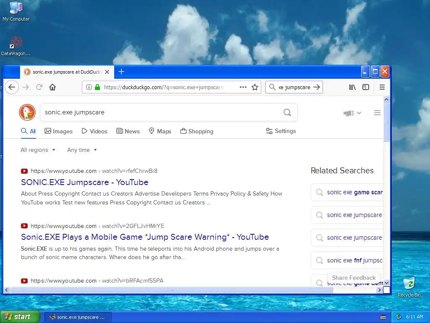Click the keyboard icon in taskbar

tap(383, 317)
